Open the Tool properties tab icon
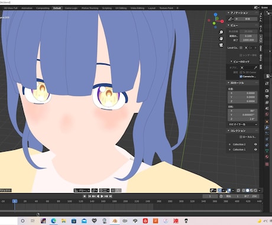The width and height of the screenshot is (272, 225). pyautogui.click(x=267, y=83)
